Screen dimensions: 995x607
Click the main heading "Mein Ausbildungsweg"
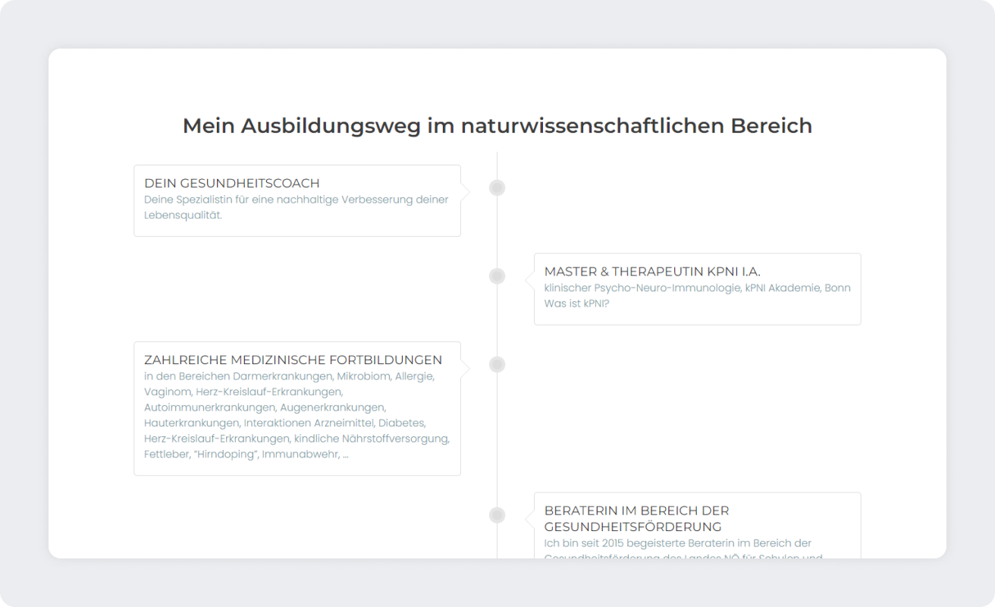(x=497, y=126)
